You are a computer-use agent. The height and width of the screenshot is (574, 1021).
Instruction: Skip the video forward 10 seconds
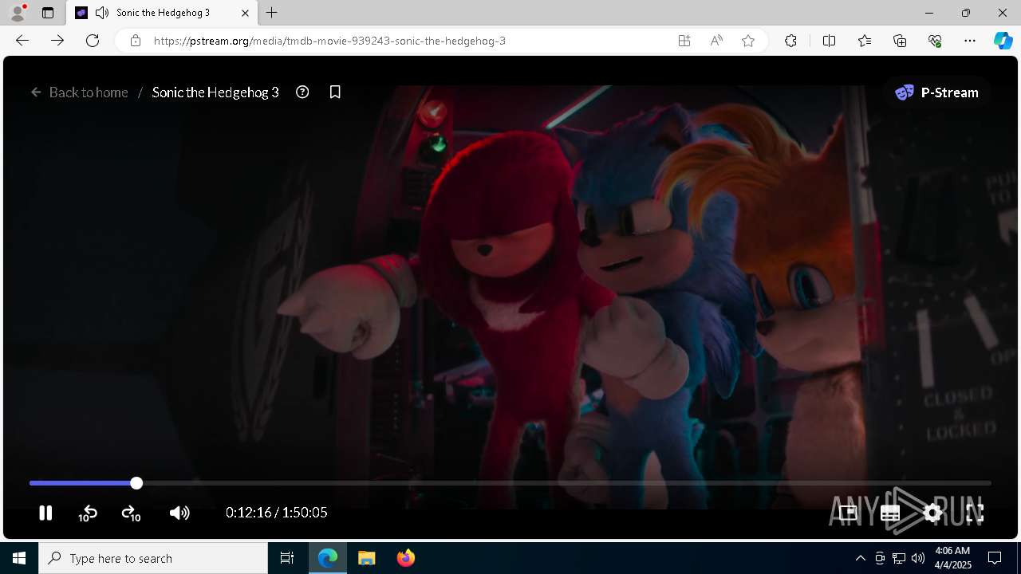click(131, 513)
